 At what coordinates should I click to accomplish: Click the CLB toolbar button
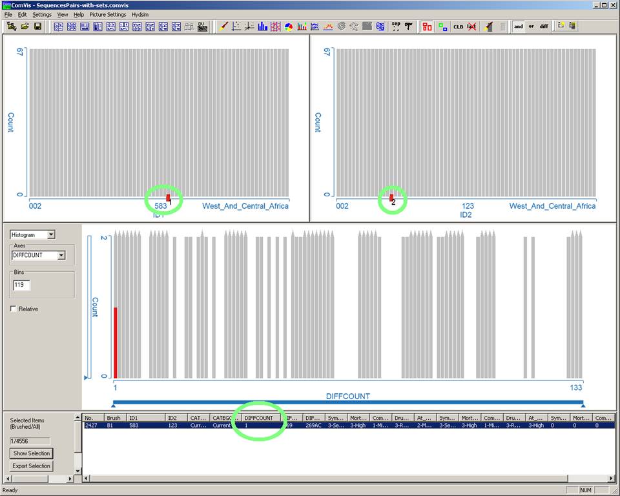[458, 26]
